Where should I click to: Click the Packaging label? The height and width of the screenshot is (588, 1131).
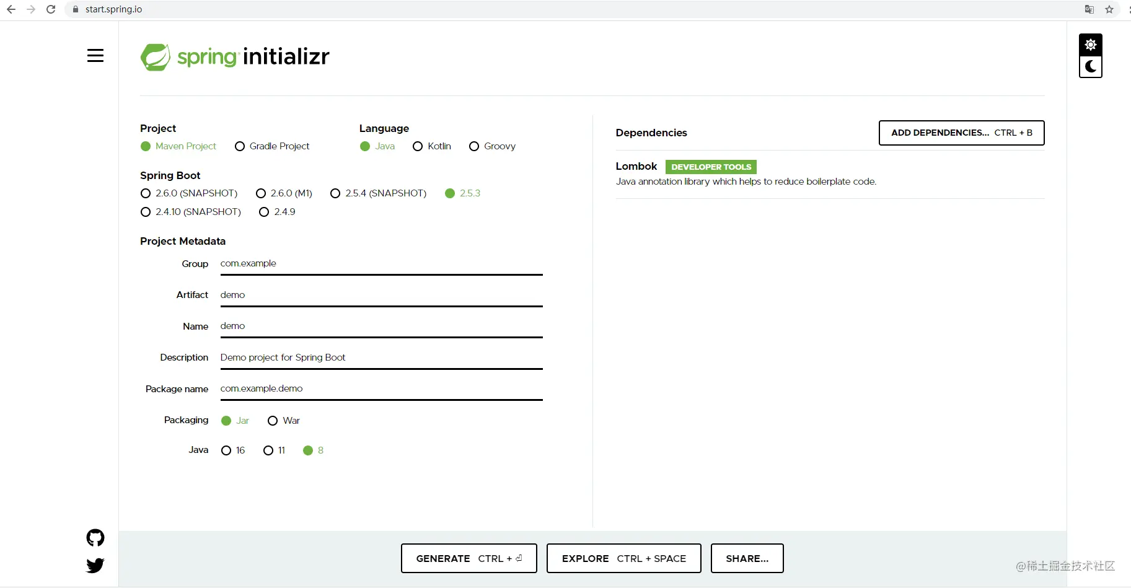point(187,420)
